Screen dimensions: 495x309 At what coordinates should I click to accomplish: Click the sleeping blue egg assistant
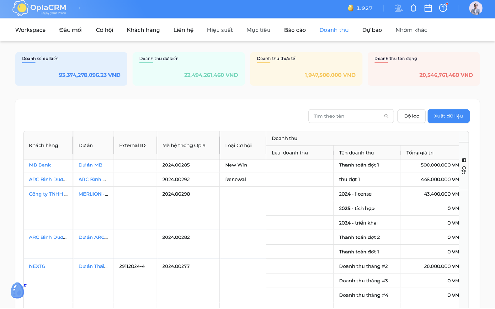[x=17, y=290]
